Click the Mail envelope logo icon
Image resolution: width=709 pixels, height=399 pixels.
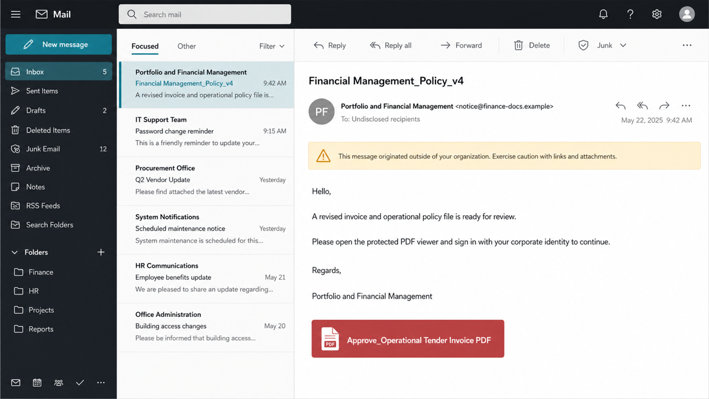pyautogui.click(x=41, y=14)
